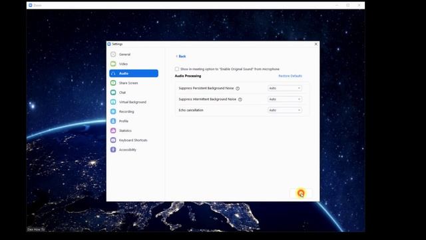Open Virtual Background settings
Screen dimensions: 426x240
[x=134, y=102]
